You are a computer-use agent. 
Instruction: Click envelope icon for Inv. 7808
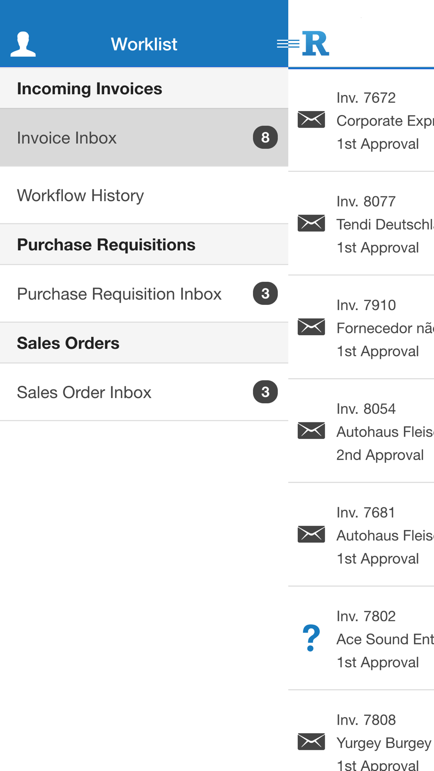point(311,742)
